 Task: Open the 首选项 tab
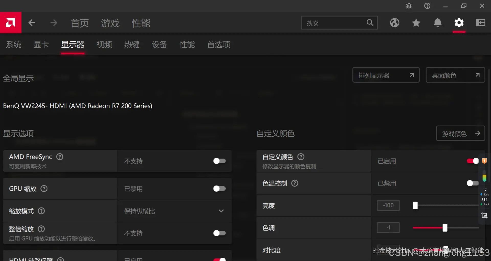[219, 45]
